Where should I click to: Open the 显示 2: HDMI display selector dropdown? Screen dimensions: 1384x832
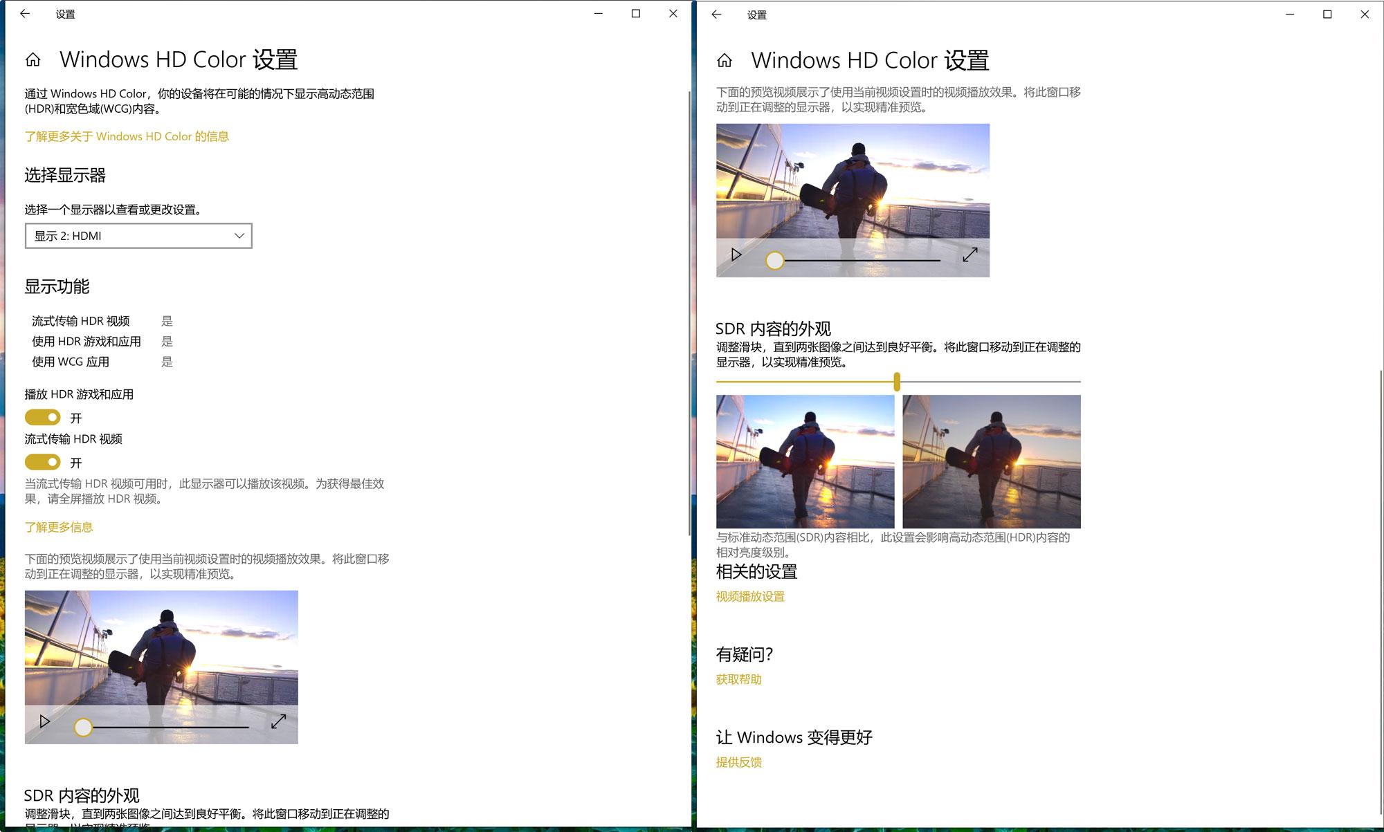138,236
